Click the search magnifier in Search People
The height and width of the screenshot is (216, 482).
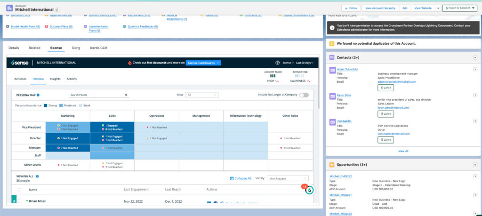[x=126, y=95]
